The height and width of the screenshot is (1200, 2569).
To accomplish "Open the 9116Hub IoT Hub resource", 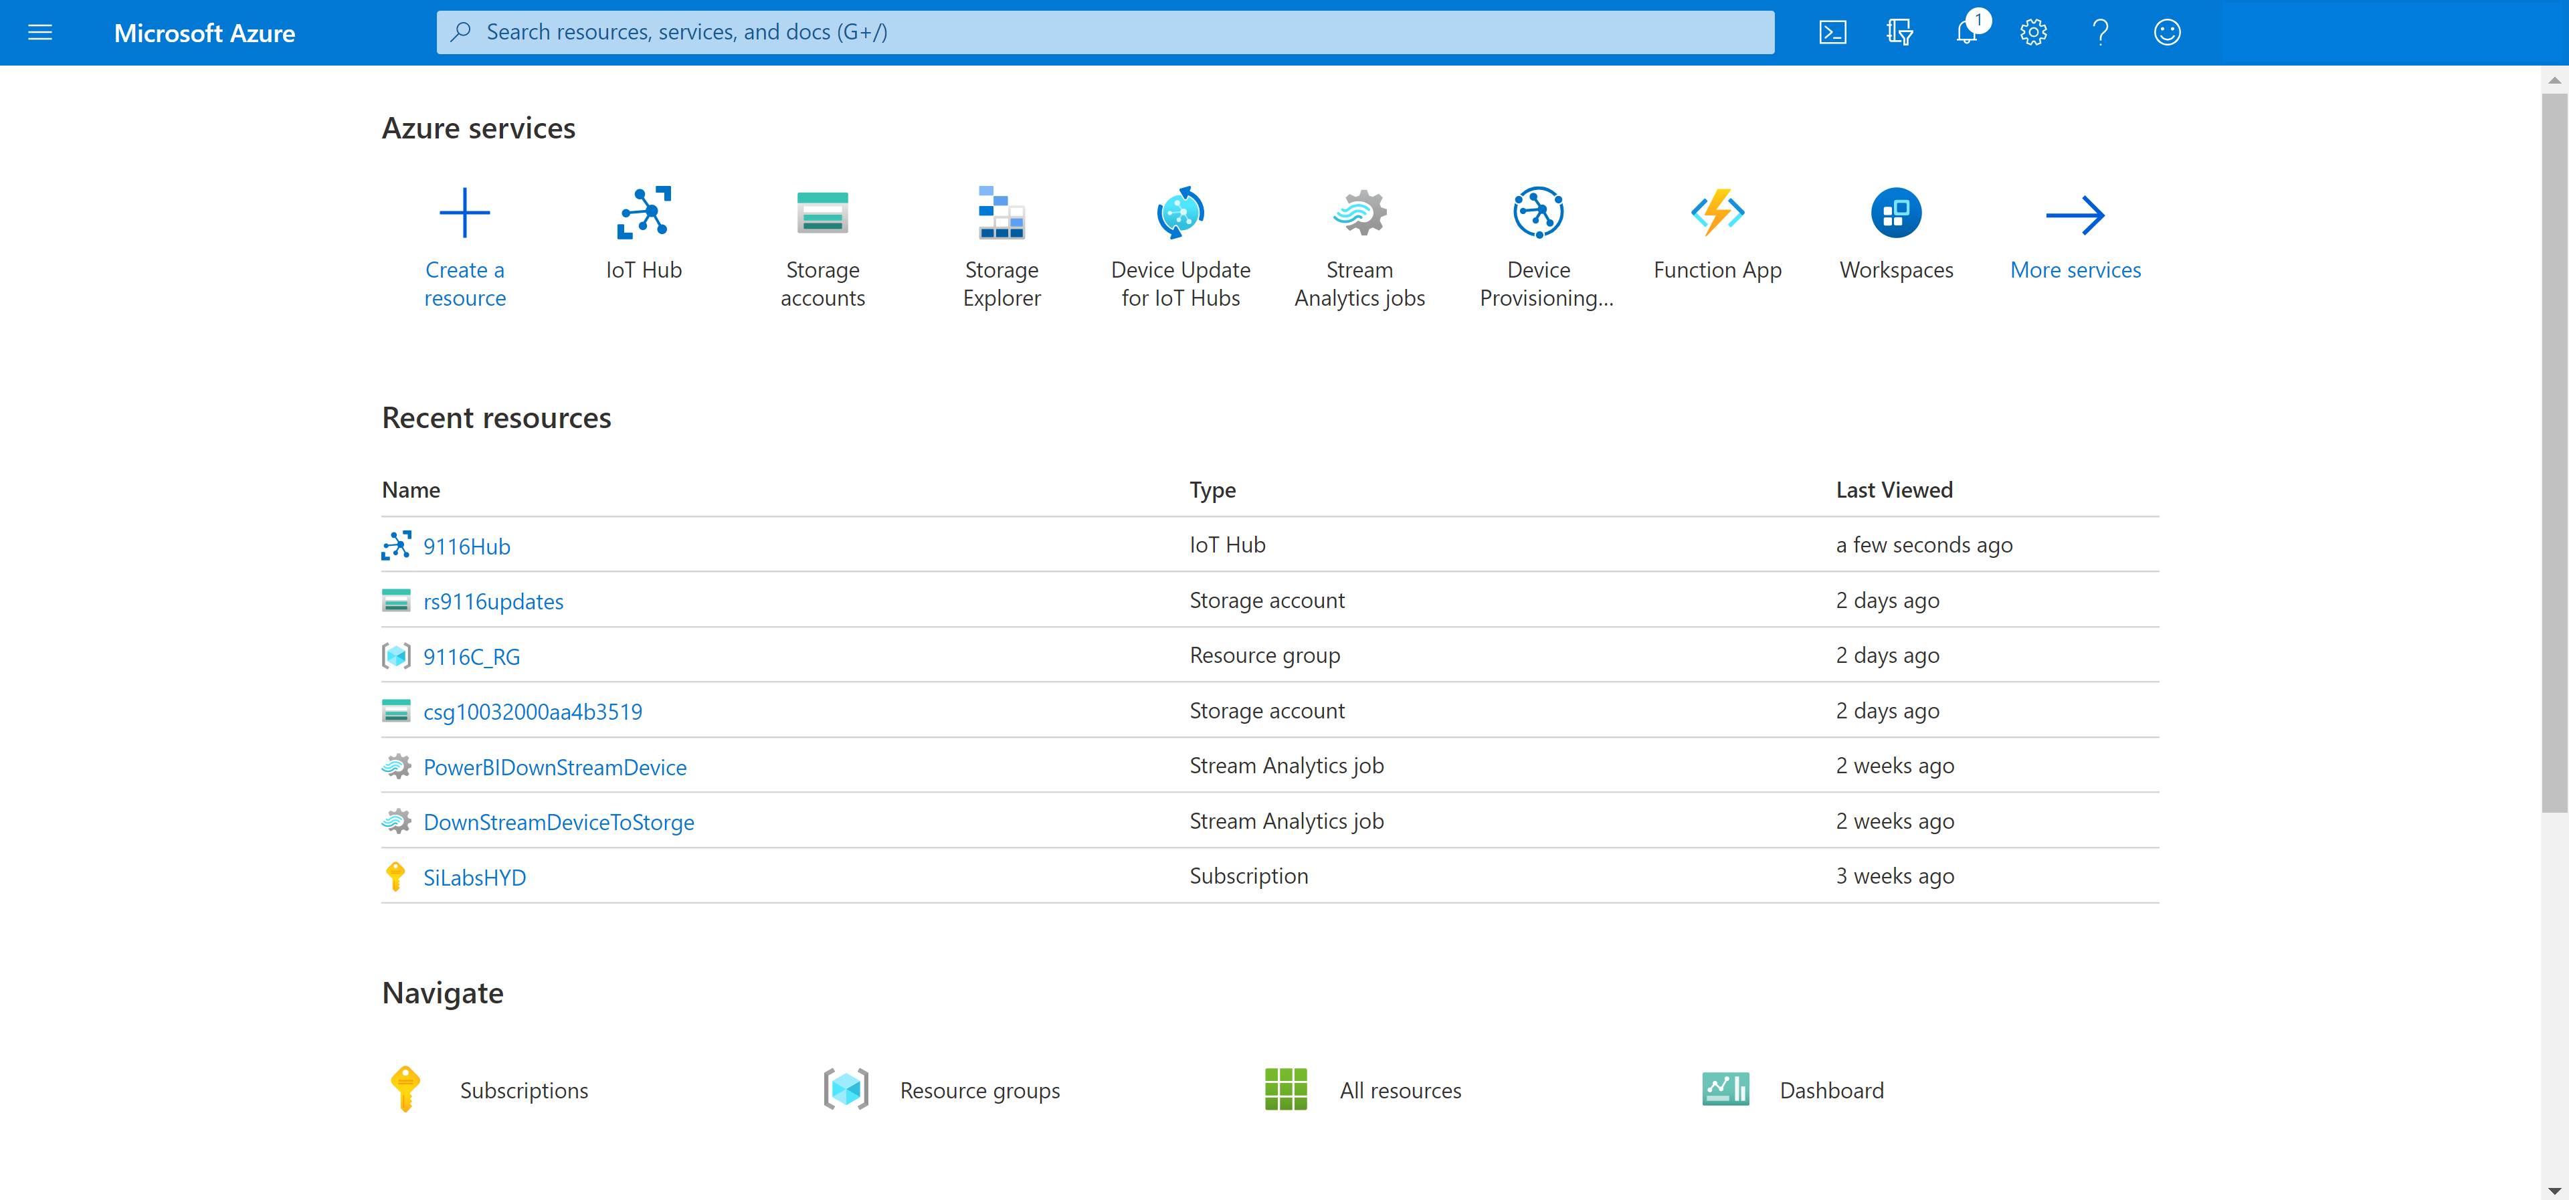I will pyautogui.click(x=467, y=546).
